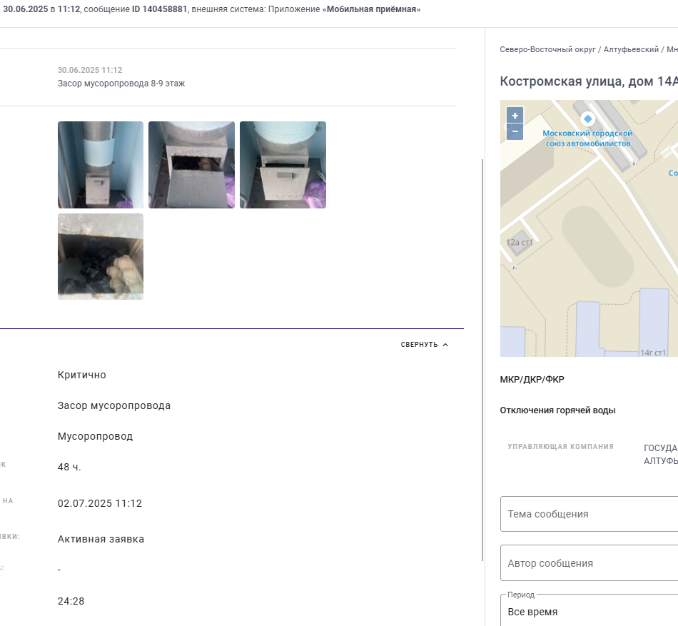The height and width of the screenshot is (626, 678).
Task: Click the deadline value 02.07.2025 11:12
Action: point(99,503)
